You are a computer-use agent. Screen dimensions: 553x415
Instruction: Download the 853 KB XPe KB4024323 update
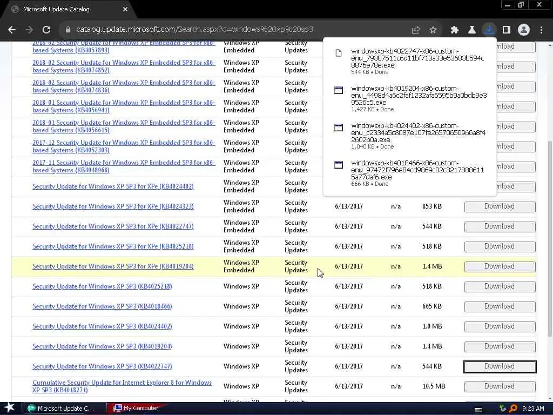pyautogui.click(x=500, y=206)
